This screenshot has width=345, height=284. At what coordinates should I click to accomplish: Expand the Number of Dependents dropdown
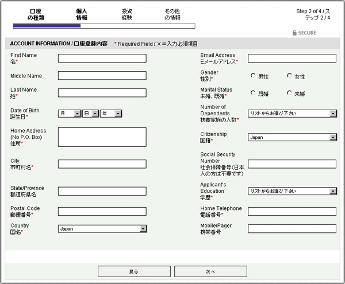[292, 114]
